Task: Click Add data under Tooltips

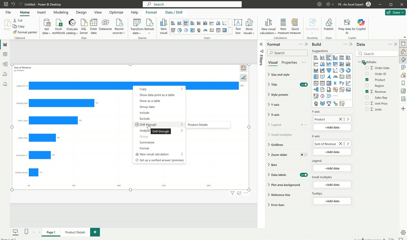Action: (x=332, y=201)
